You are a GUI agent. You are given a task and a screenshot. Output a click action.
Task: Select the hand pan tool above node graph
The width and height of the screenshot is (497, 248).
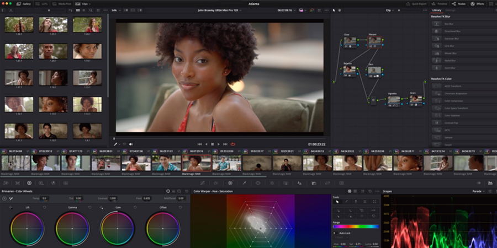[x=339, y=10]
